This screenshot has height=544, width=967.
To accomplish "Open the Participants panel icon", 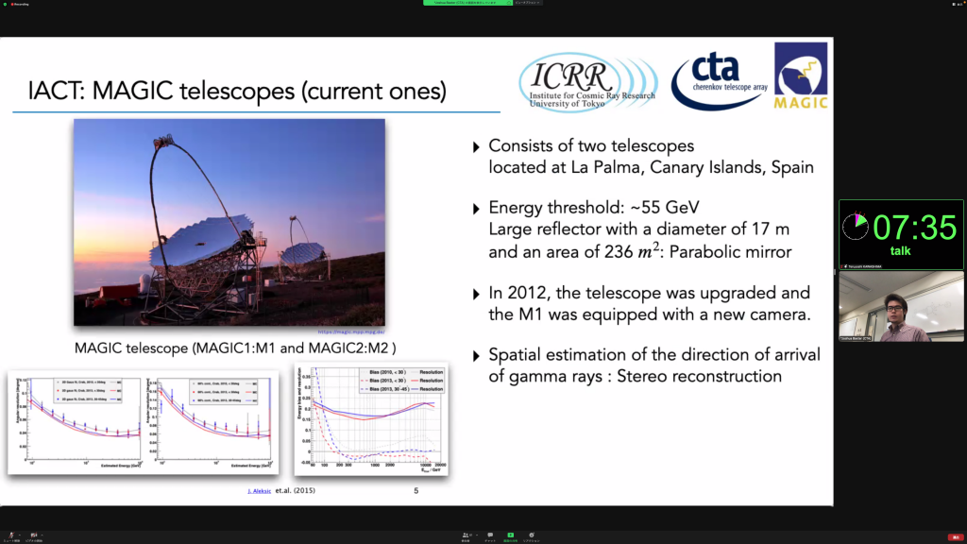I will click(467, 536).
